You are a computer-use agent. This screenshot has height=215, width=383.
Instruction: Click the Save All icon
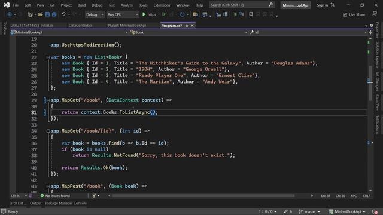click(x=54, y=14)
